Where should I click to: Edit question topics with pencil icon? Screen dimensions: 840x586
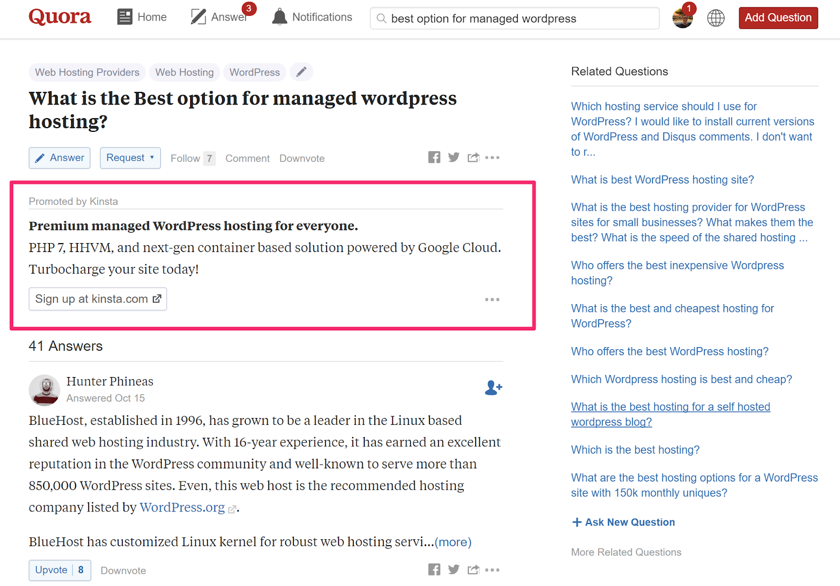(301, 72)
